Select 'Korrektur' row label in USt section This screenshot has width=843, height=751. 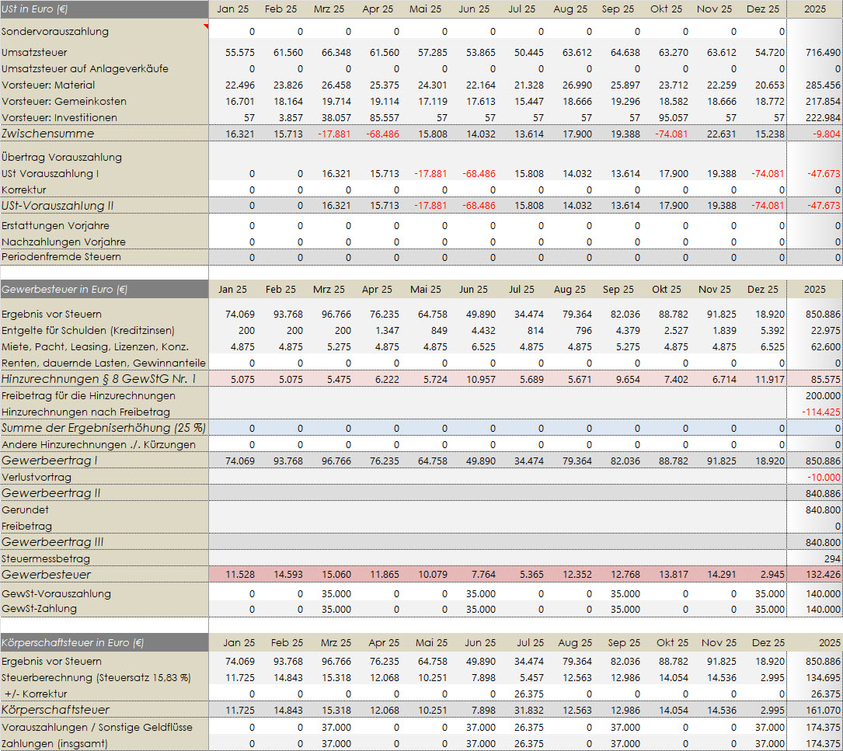pyautogui.click(x=23, y=189)
